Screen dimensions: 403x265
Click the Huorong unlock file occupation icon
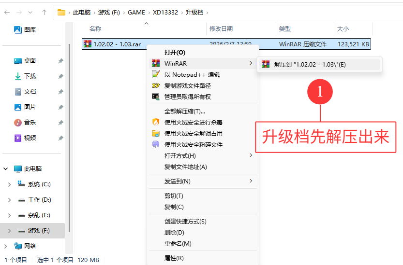[x=155, y=133]
